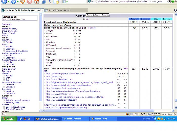Open bbbbb - Notepad from taskbar
Viewport: 177px width, 132px height.
point(76,119)
